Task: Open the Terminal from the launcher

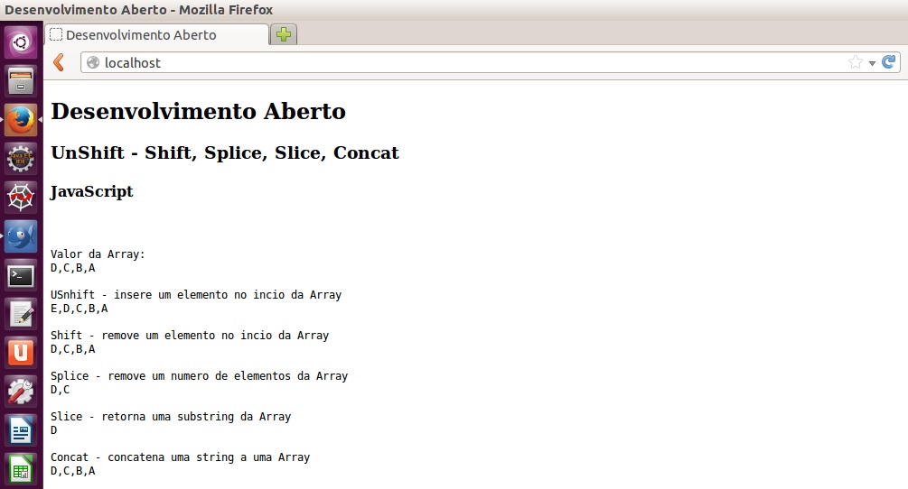Action: tap(21, 275)
